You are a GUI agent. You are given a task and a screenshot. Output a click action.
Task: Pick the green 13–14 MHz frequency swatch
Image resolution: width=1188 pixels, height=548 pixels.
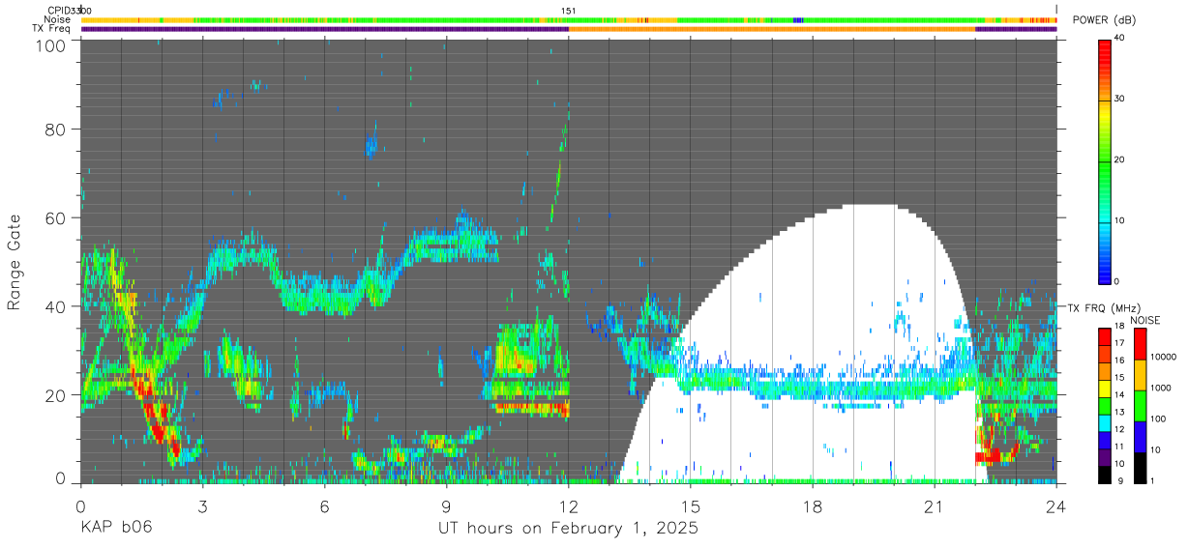coord(1105,404)
